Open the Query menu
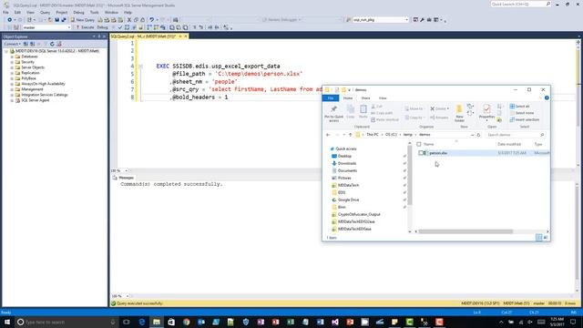 45,12
